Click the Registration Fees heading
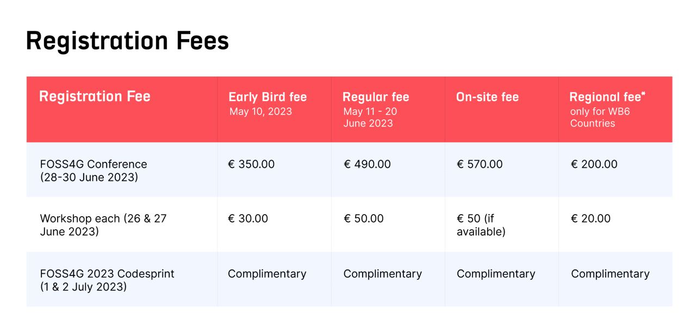696x333 pixels. click(x=127, y=41)
